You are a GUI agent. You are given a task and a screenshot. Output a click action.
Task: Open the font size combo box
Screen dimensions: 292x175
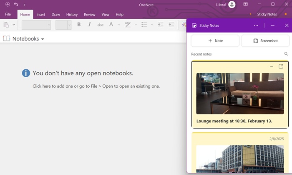point(63,25)
